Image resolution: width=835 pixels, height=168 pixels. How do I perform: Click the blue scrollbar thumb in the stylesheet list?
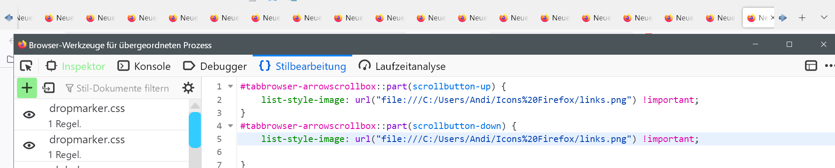coord(195,130)
